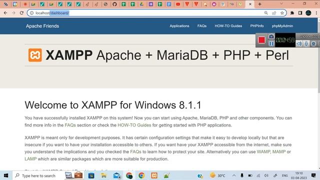Open Chrome from the taskbar
320x180 pixels.
point(141,175)
